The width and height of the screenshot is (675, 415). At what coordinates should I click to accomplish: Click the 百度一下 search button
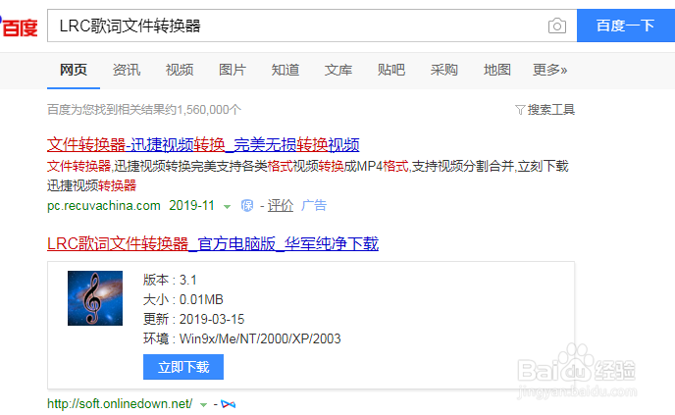tap(626, 26)
